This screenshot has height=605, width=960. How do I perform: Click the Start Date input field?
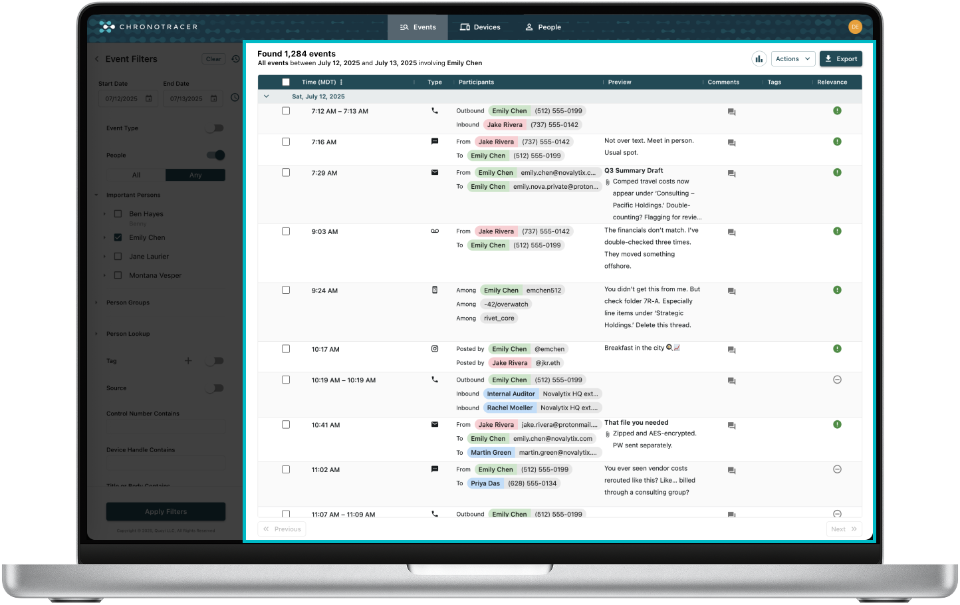point(129,99)
